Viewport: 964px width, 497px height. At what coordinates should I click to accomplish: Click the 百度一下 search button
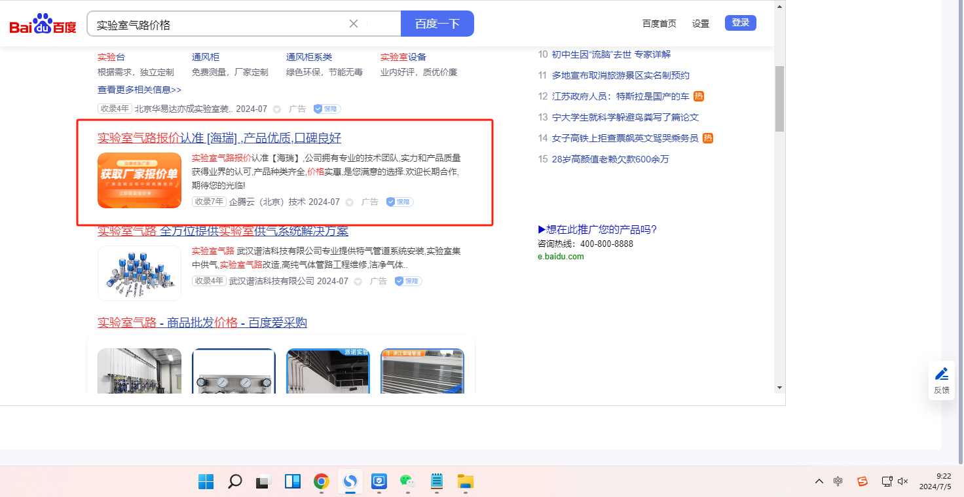coord(437,24)
